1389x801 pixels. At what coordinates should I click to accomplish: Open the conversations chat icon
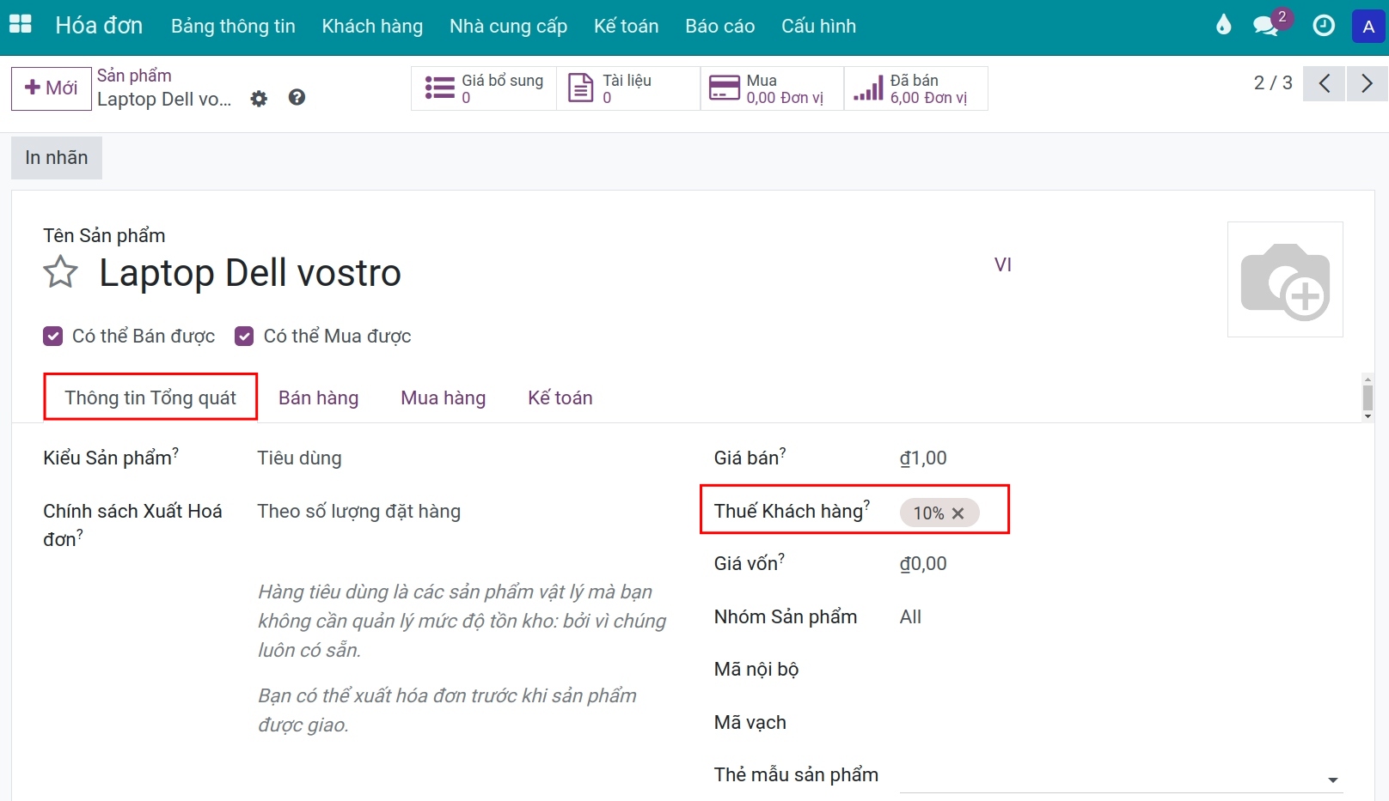1265,26
